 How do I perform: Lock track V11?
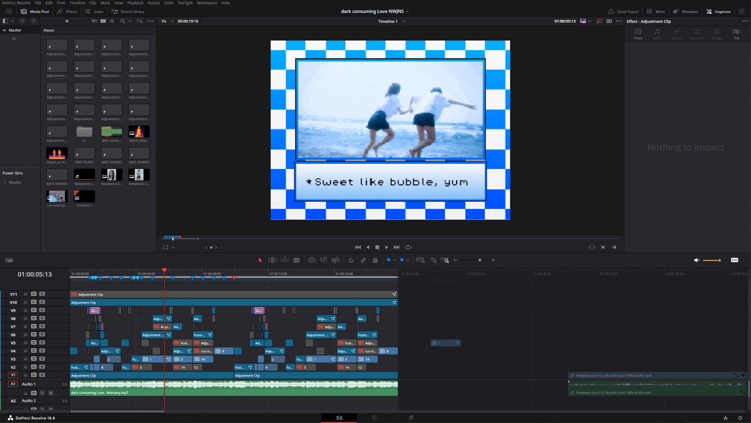26,294
